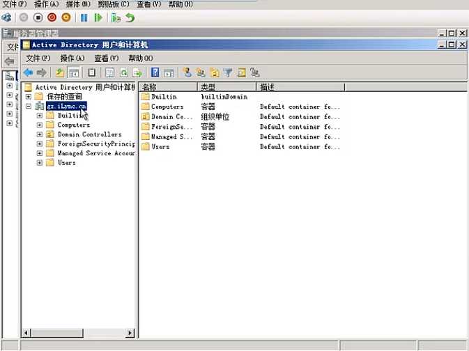Revert the VM with green arrow icon
The width and height of the screenshot is (469, 351).
tap(130, 17)
